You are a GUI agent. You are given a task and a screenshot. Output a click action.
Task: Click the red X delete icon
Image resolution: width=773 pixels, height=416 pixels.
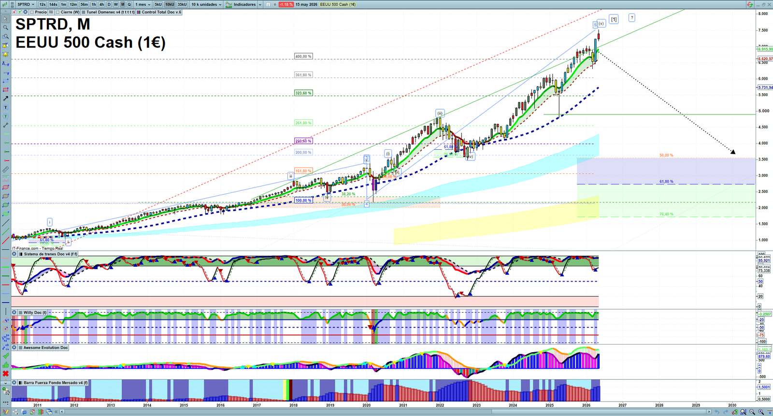click(5, 373)
